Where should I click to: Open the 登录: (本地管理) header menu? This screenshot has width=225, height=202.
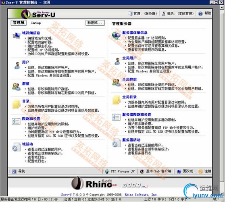point(178,13)
